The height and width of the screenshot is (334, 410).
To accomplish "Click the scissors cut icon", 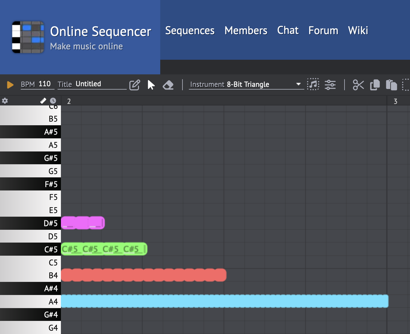I will (x=358, y=85).
